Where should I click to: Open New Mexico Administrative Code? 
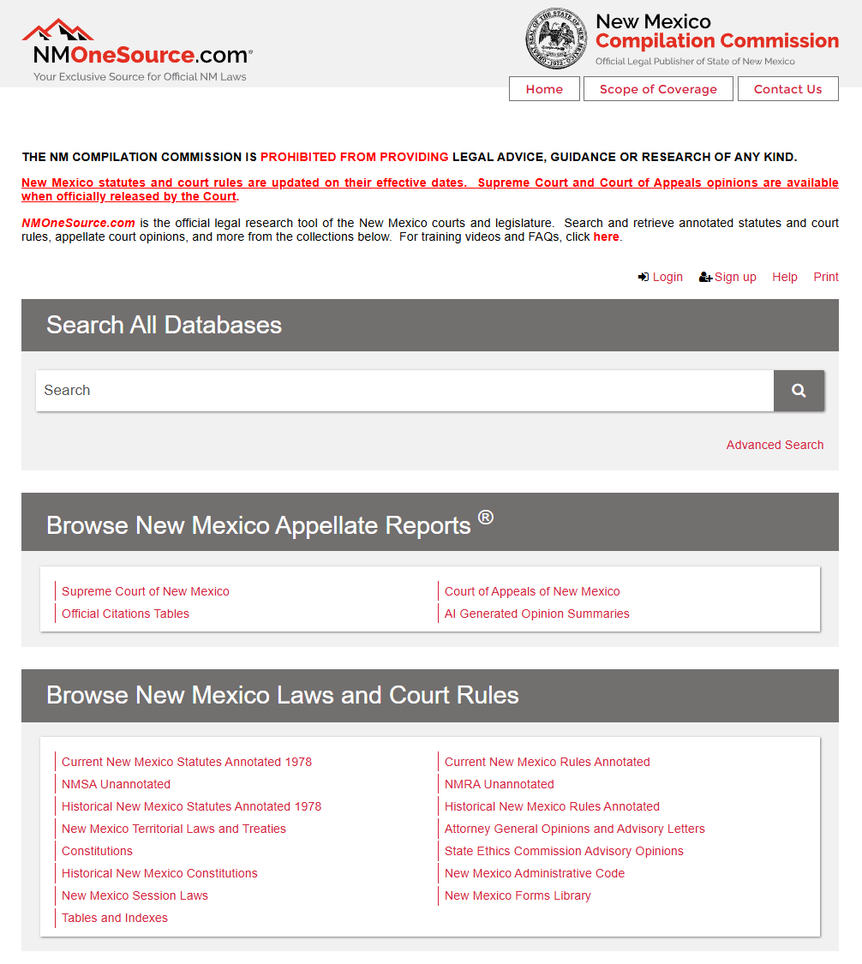pos(535,873)
